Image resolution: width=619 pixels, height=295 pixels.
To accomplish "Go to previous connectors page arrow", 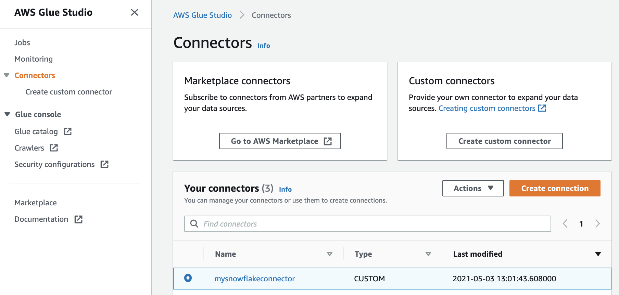I will pos(565,224).
